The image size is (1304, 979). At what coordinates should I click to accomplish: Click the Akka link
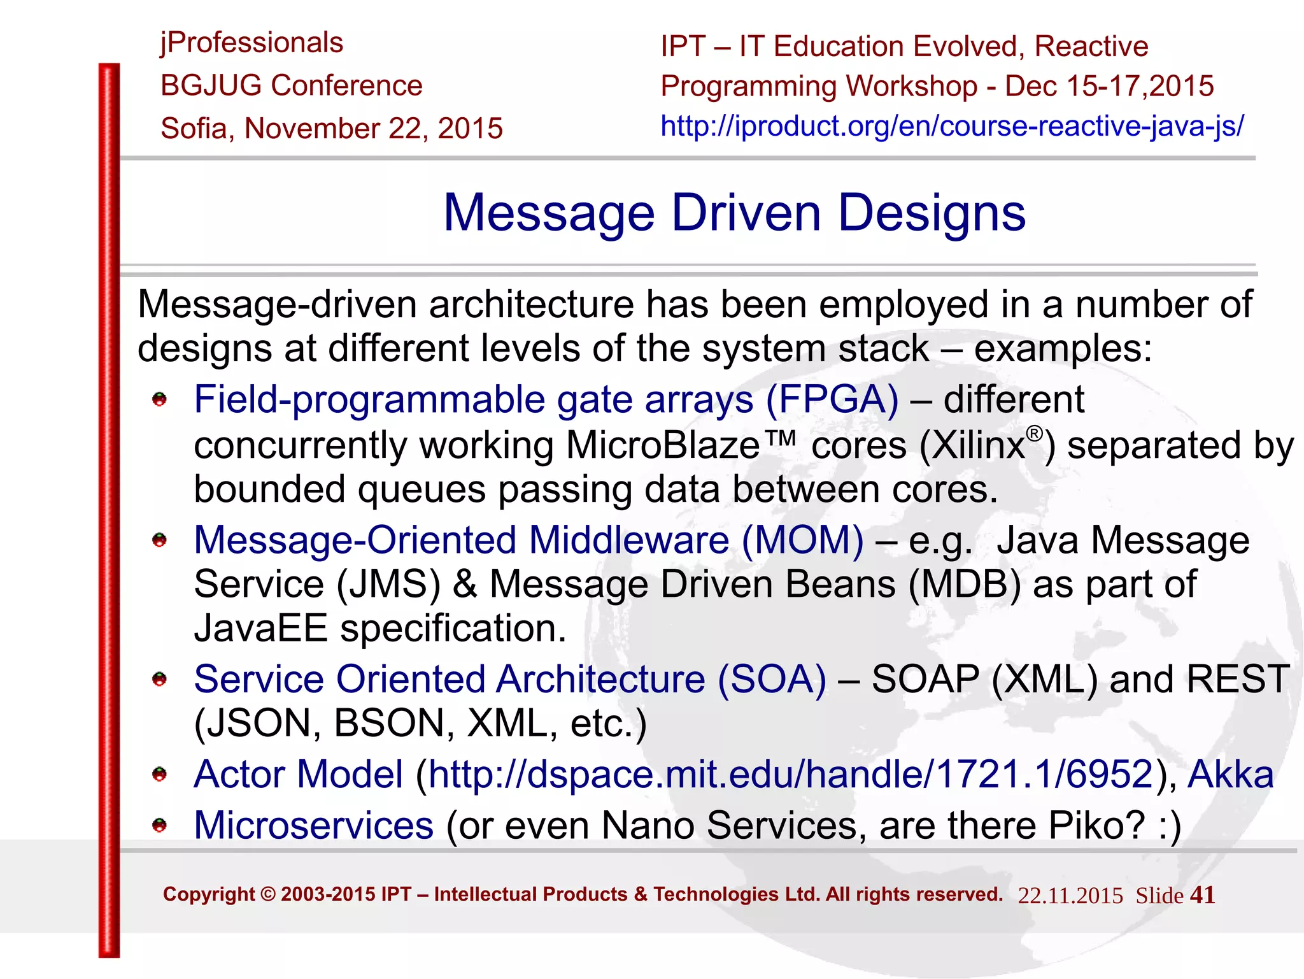(x=1230, y=774)
